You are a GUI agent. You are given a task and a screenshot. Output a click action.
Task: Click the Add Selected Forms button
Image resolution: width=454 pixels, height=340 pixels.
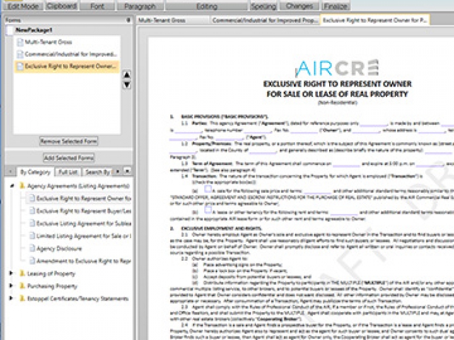[69, 156]
